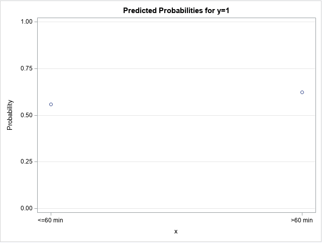Click the x-axis tick mark above "<=60 min"
322x243 pixels.
pyautogui.click(x=51, y=214)
